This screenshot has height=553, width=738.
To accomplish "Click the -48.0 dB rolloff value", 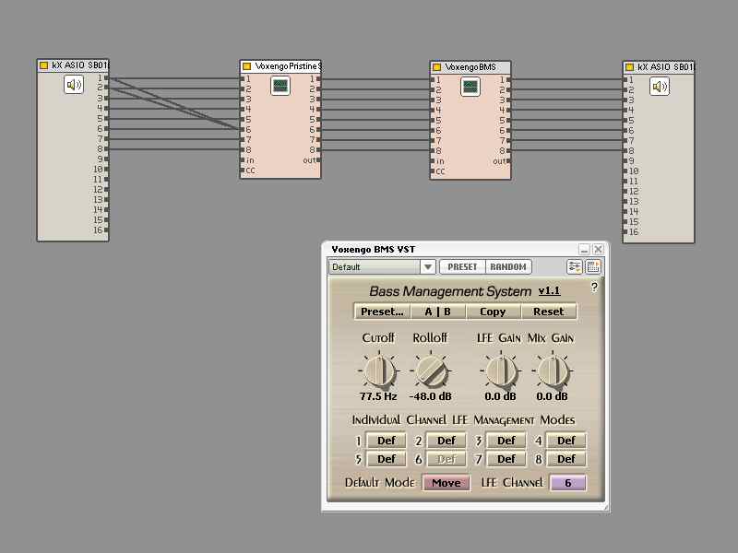I will pos(430,396).
